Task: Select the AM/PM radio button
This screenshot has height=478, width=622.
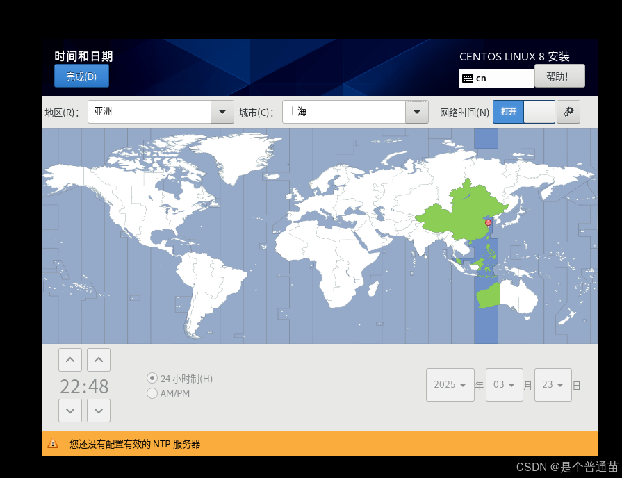Action: tap(152, 393)
